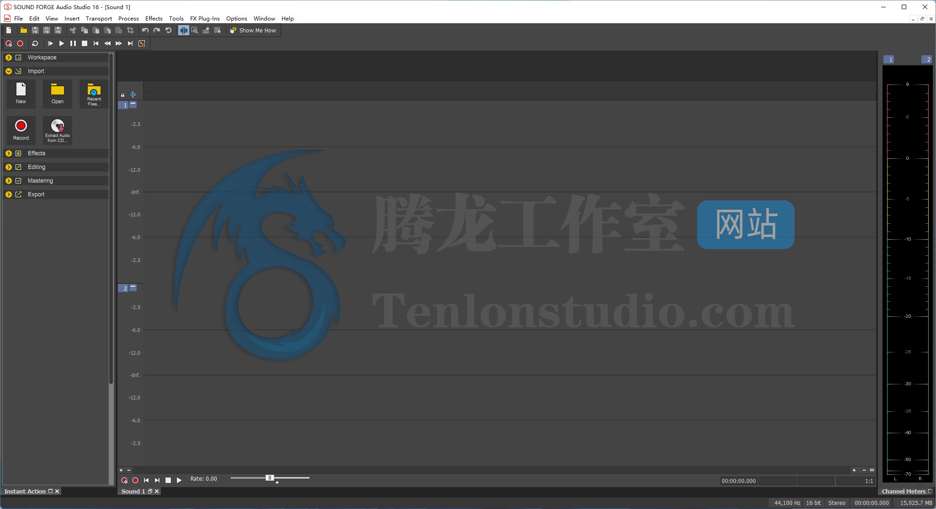Open the File menu
Screen dimensions: 936x509
(18, 18)
